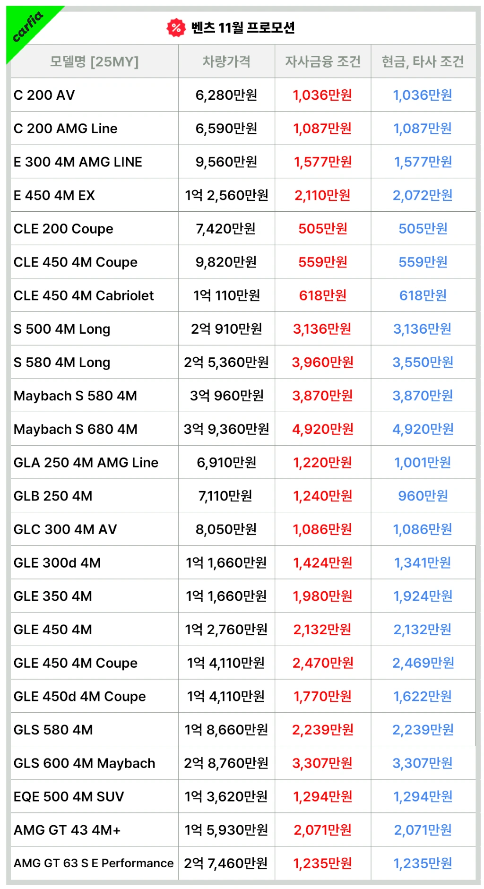
Task: Click the AMG GT 63 S E Performance name
Action: [x=94, y=863]
